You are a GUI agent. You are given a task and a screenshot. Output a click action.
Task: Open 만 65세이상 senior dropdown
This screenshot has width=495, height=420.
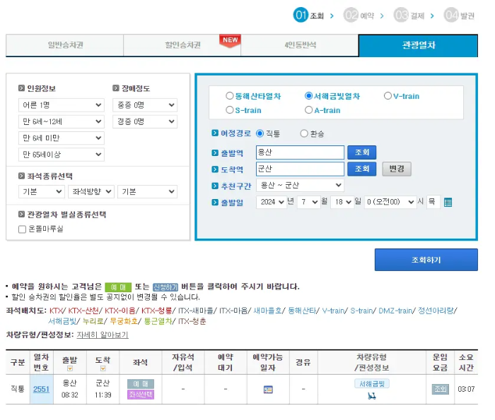click(x=62, y=155)
